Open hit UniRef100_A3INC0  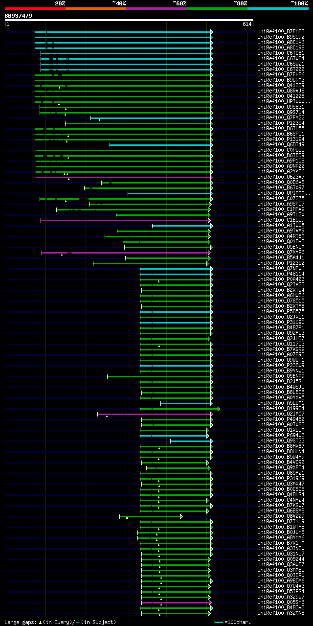[x=281, y=549]
